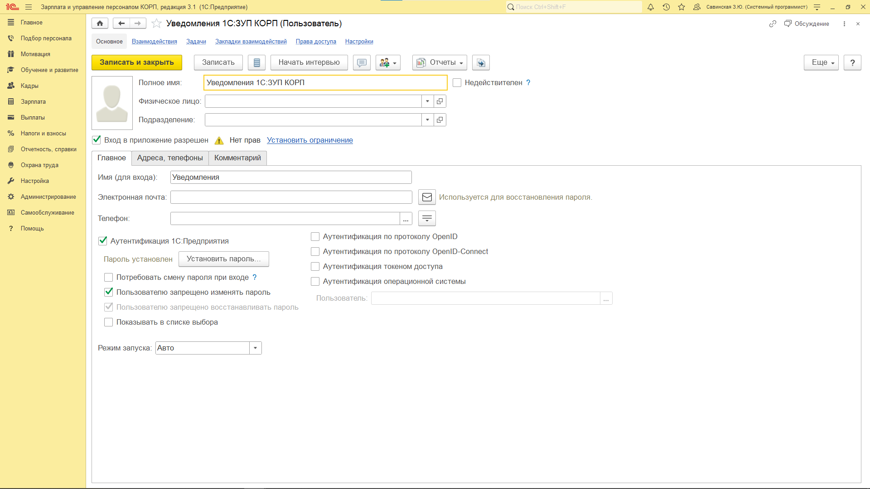
Task: Follow the Установить ограничение link
Action: [309, 140]
